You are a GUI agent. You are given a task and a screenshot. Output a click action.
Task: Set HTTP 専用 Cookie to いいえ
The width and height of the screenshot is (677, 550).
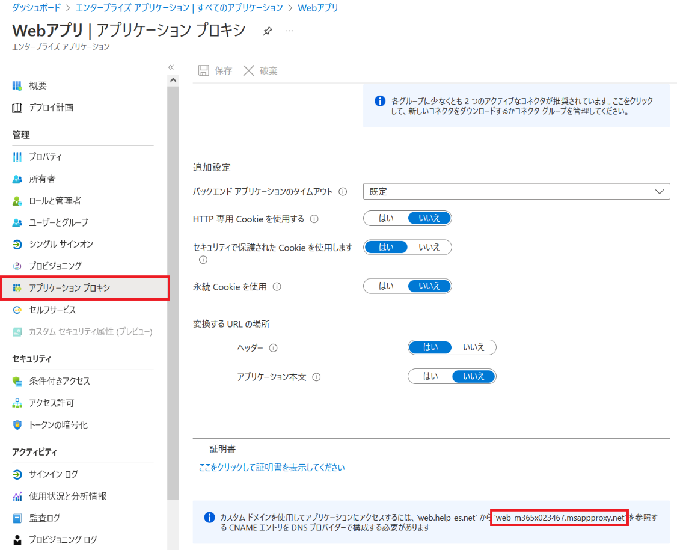click(429, 218)
